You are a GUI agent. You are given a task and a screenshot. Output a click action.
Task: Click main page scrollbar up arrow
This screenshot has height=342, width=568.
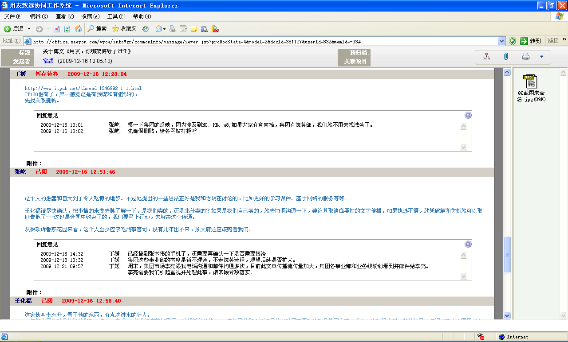pyautogui.click(x=507, y=72)
